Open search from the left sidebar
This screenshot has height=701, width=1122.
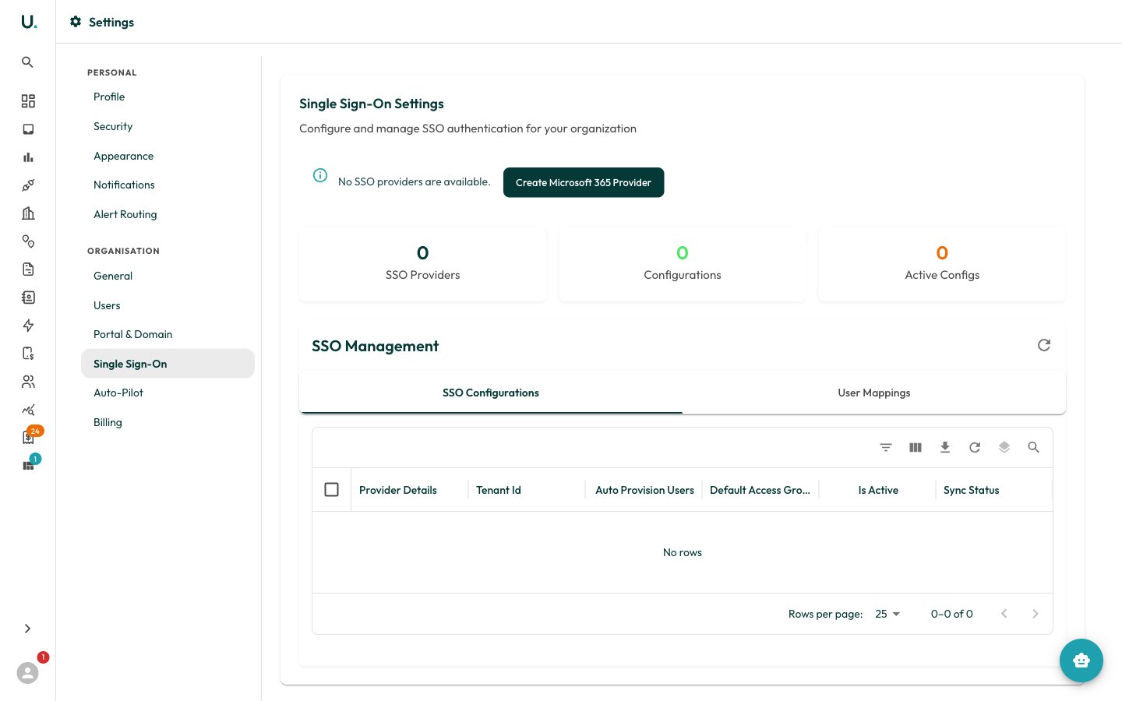[x=28, y=62]
